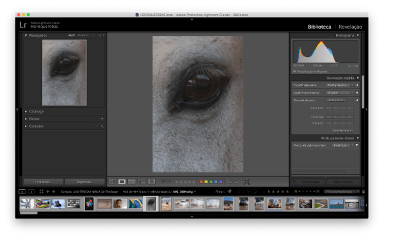Filter by picked flag in filmstrip bar

230,191
